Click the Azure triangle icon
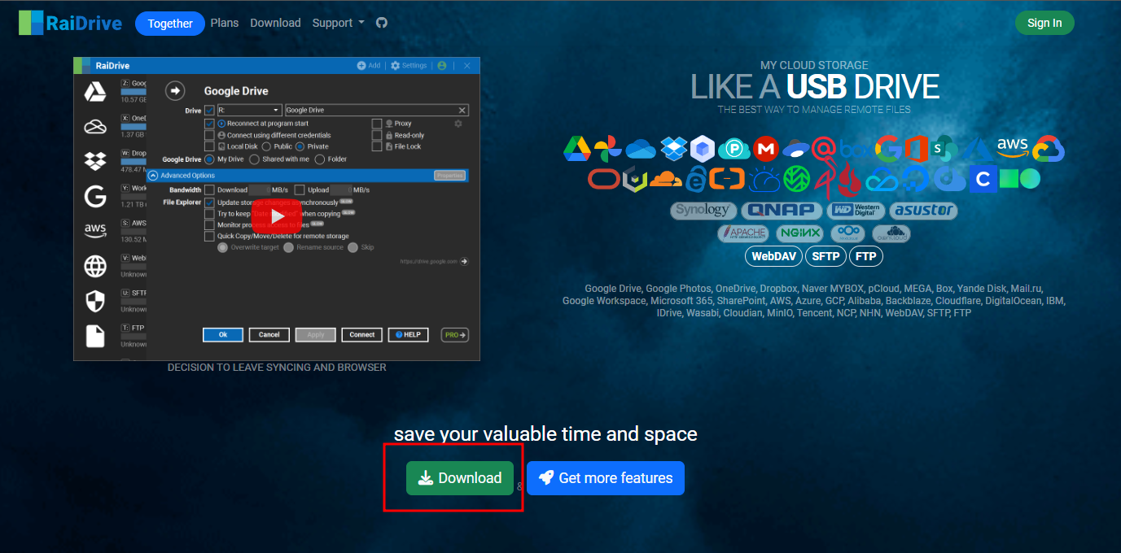Screen dimensions: 1121x553 tap(978, 150)
